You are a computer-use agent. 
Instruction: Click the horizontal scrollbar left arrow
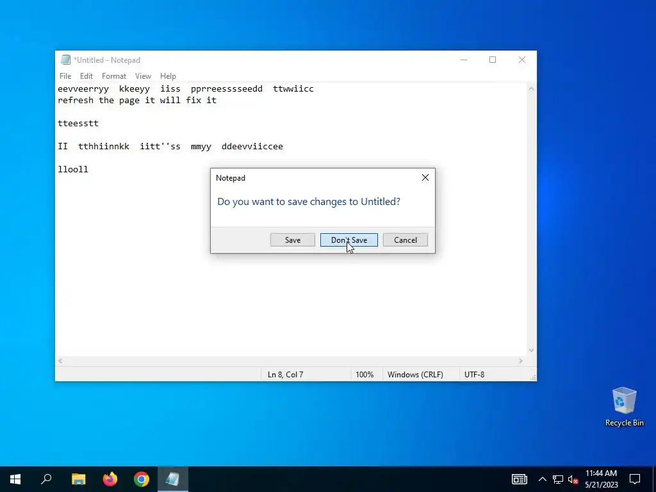tap(61, 361)
